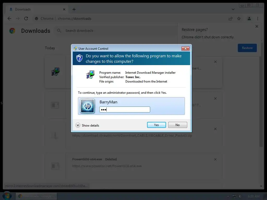
Task: Click Restore button in Restore pages bubble
Action: click(247, 48)
